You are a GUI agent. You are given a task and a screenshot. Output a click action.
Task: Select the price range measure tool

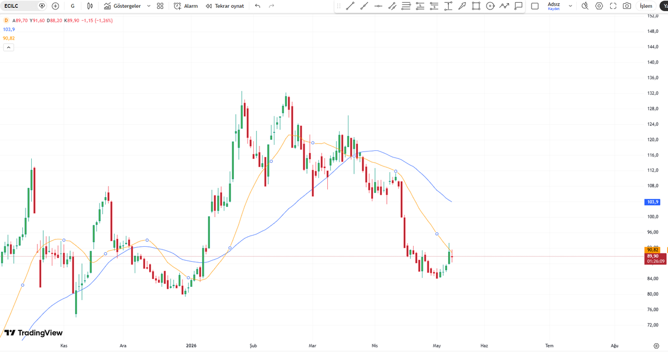point(448,6)
